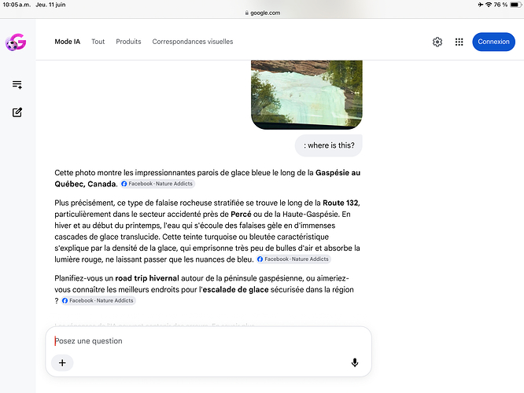
Task: Select the bold text 'road trip hivernal'
Action: point(147,278)
